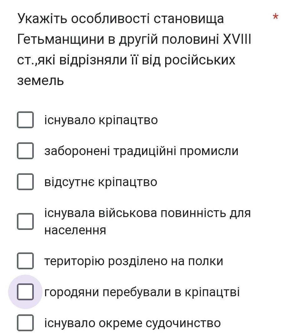Screen dimensions: 290x335
Task: Enable the "відсутнє кріпацтво" checkbox
Action: [25, 182]
